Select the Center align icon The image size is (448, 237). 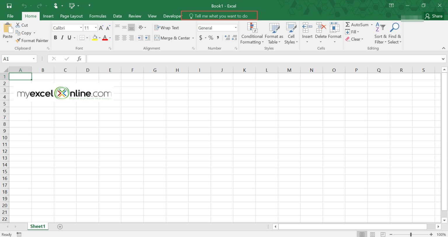pos(124,38)
